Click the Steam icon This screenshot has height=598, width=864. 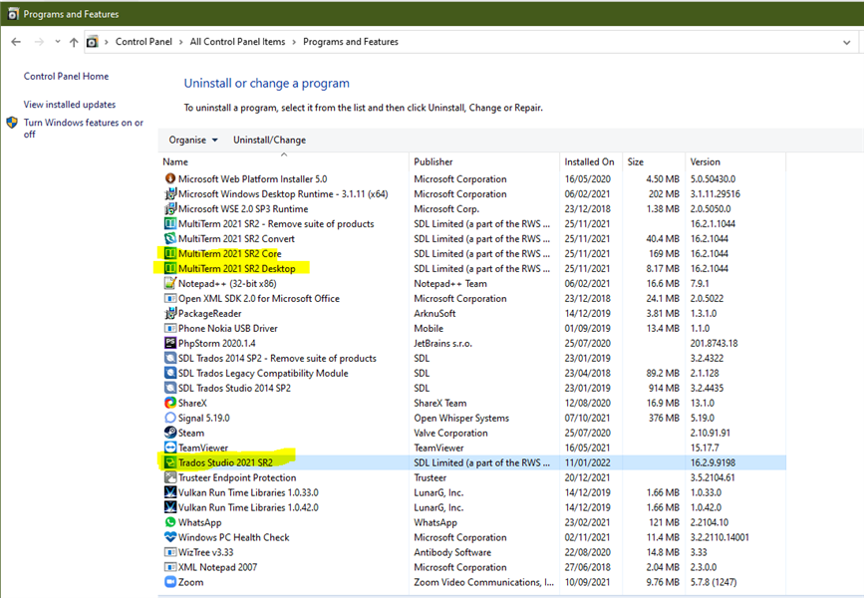coord(170,433)
